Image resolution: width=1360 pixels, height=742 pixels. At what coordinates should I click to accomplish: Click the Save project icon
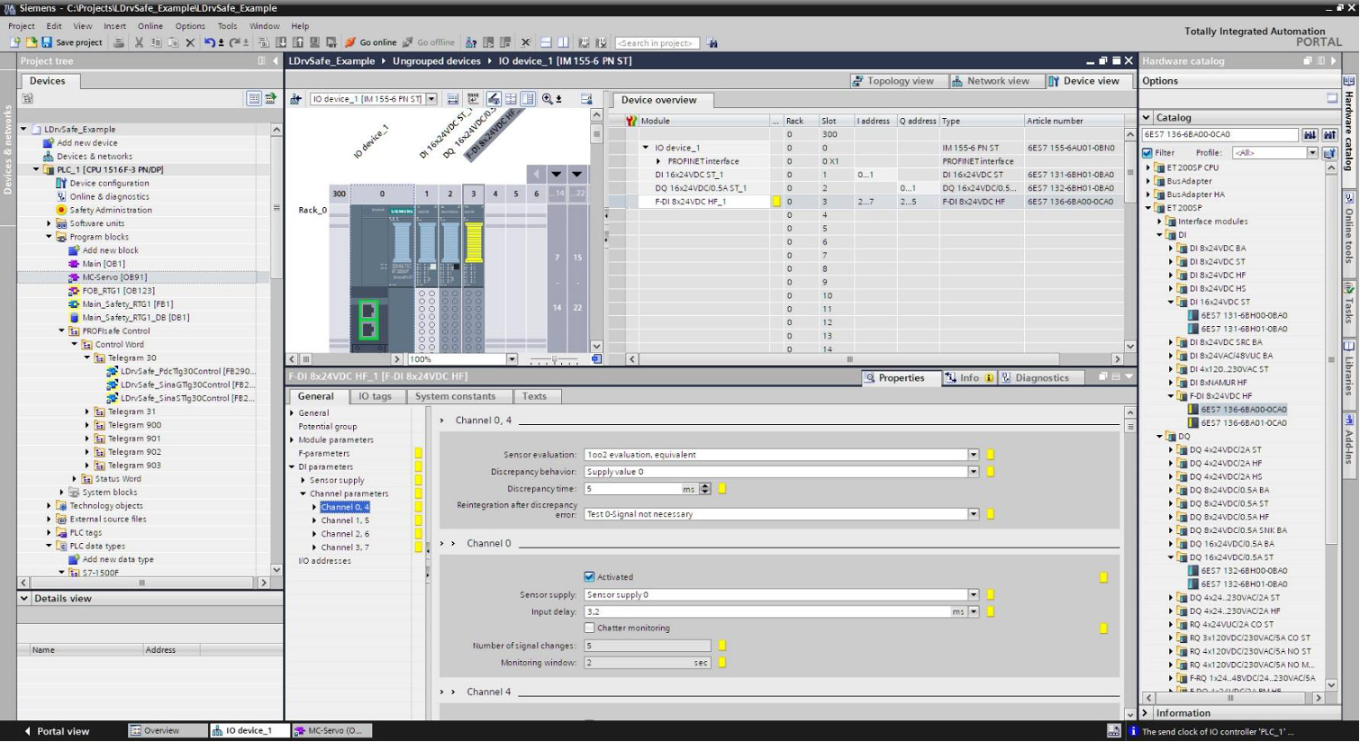point(47,42)
